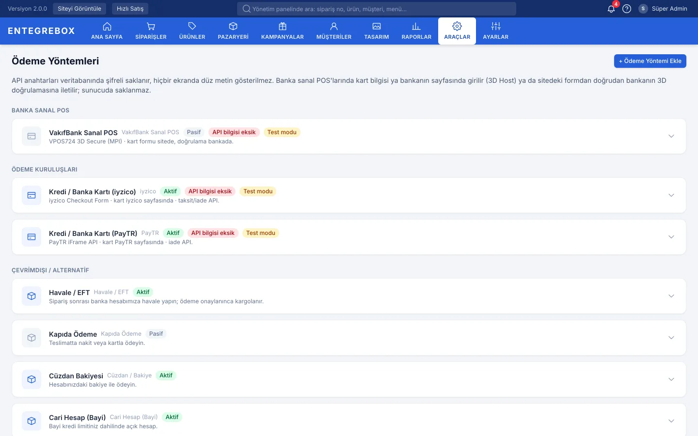Click the VakıfBank 'API bilgisi eksik' badge
This screenshot has width=698, height=436.
click(234, 132)
